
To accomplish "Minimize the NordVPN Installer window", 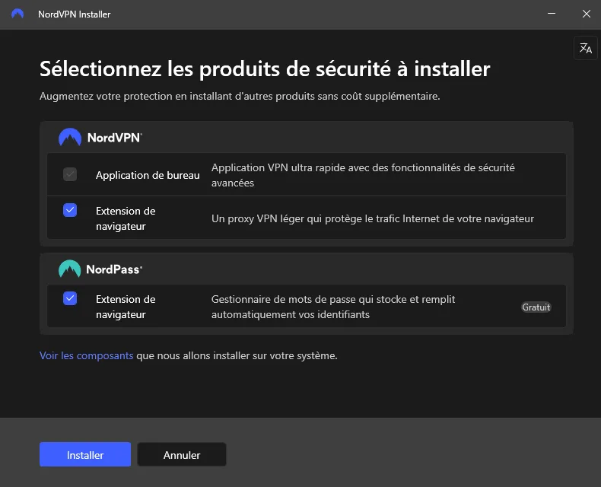I will tap(552, 14).
